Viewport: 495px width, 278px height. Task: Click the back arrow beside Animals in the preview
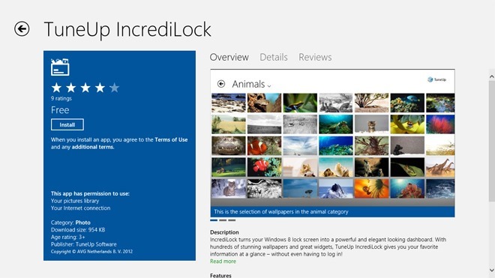coord(221,84)
